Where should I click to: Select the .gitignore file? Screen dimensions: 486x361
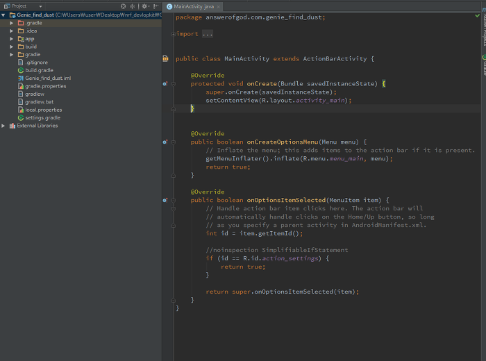[36, 62]
